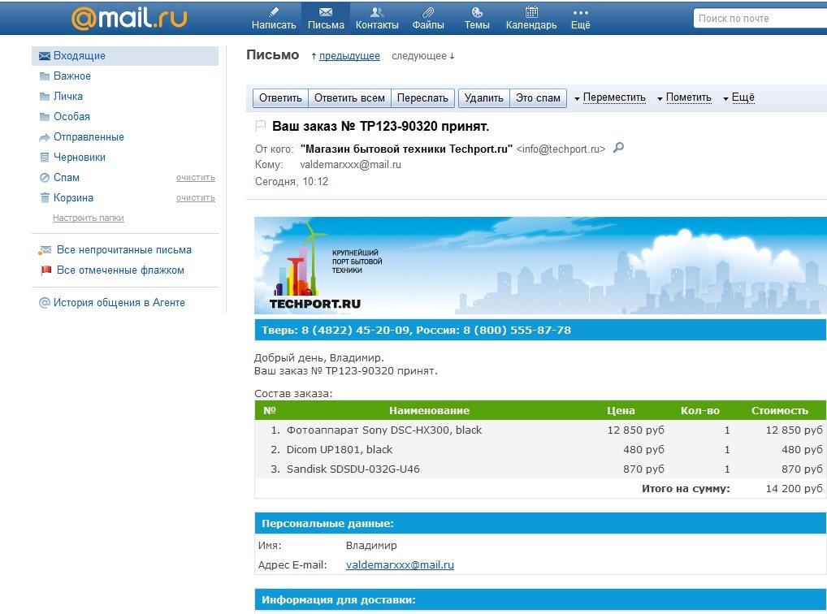Image resolution: width=827 pixels, height=614 pixels.
Task: Click recipient valdemarxxx@mail.ru in the Кому line
Action: (x=351, y=165)
